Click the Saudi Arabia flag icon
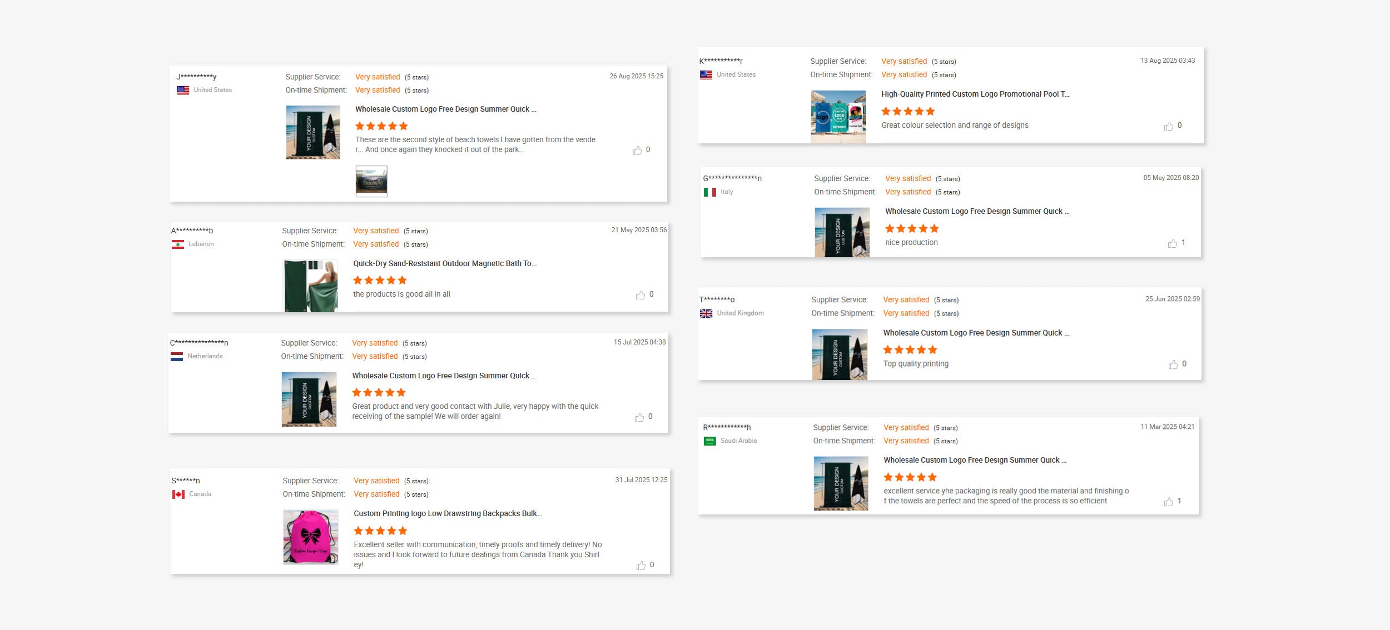 [x=710, y=441]
